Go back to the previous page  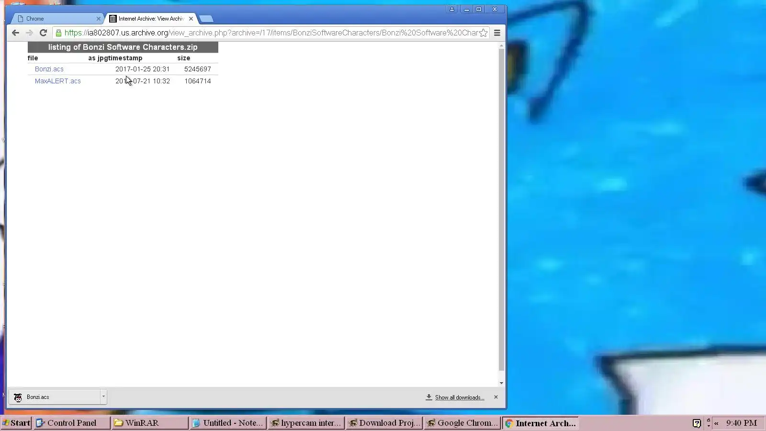click(x=15, y=33)
